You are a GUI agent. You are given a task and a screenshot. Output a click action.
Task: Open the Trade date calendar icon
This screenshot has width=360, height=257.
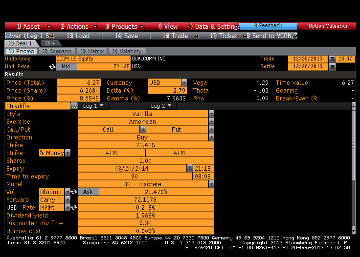tap(332, 59)
